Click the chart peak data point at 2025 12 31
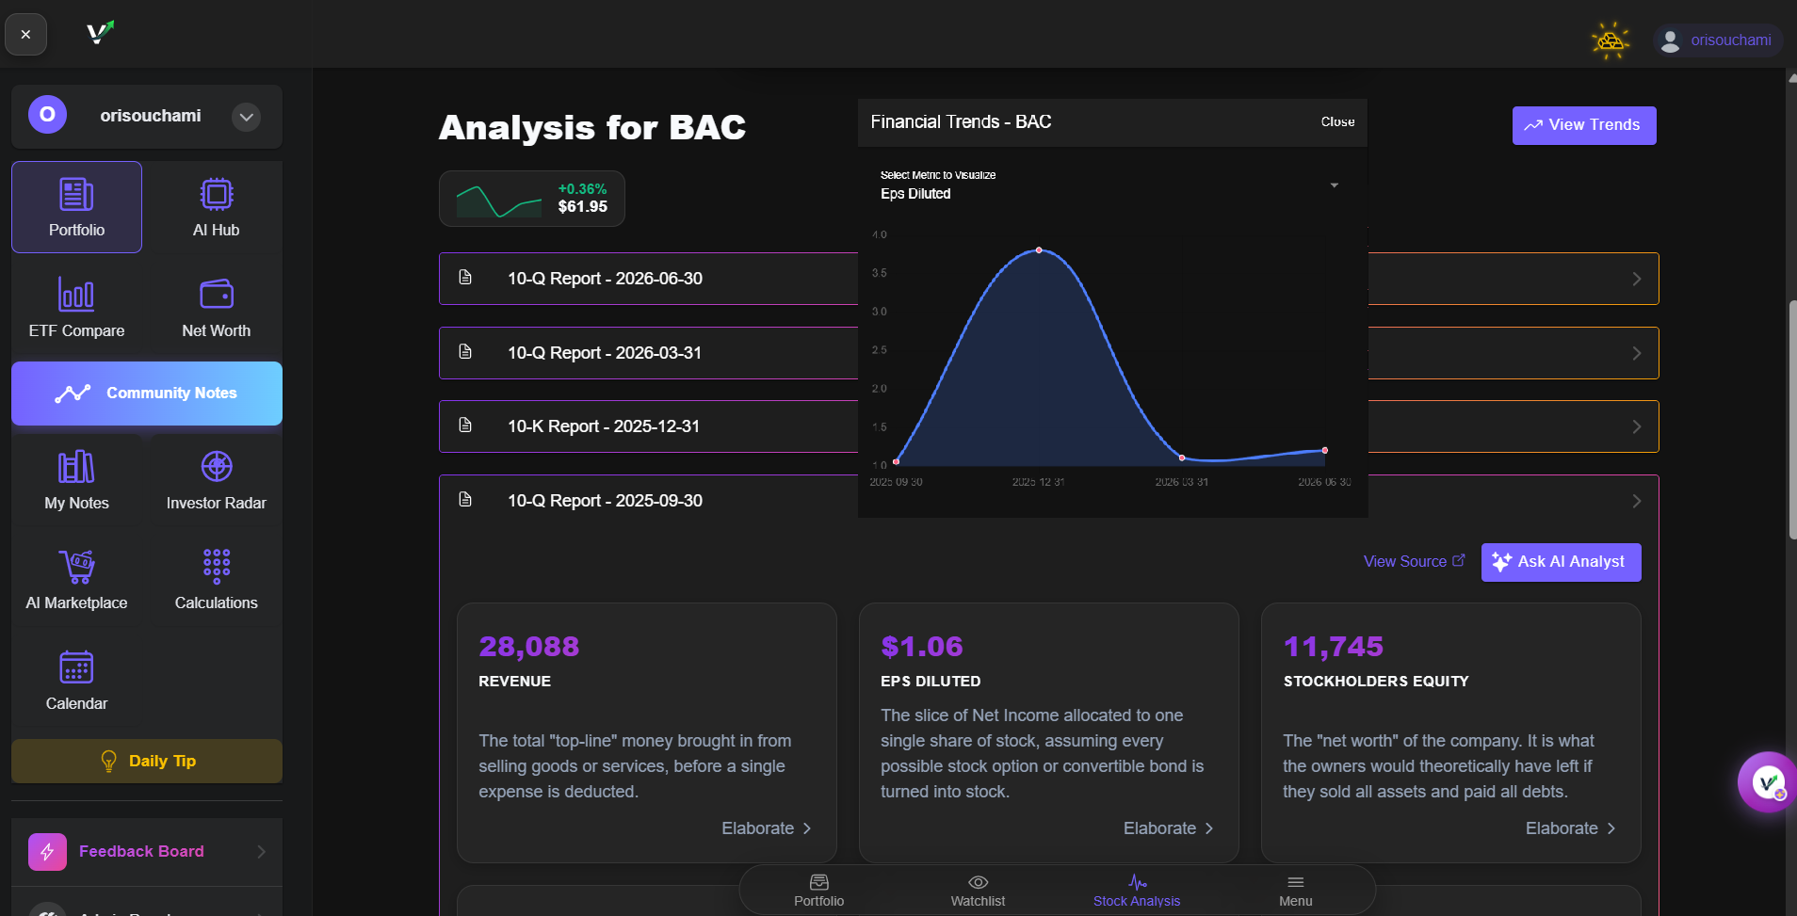This screenshot has width=1797, height=916. click(x=1039, y=250)
